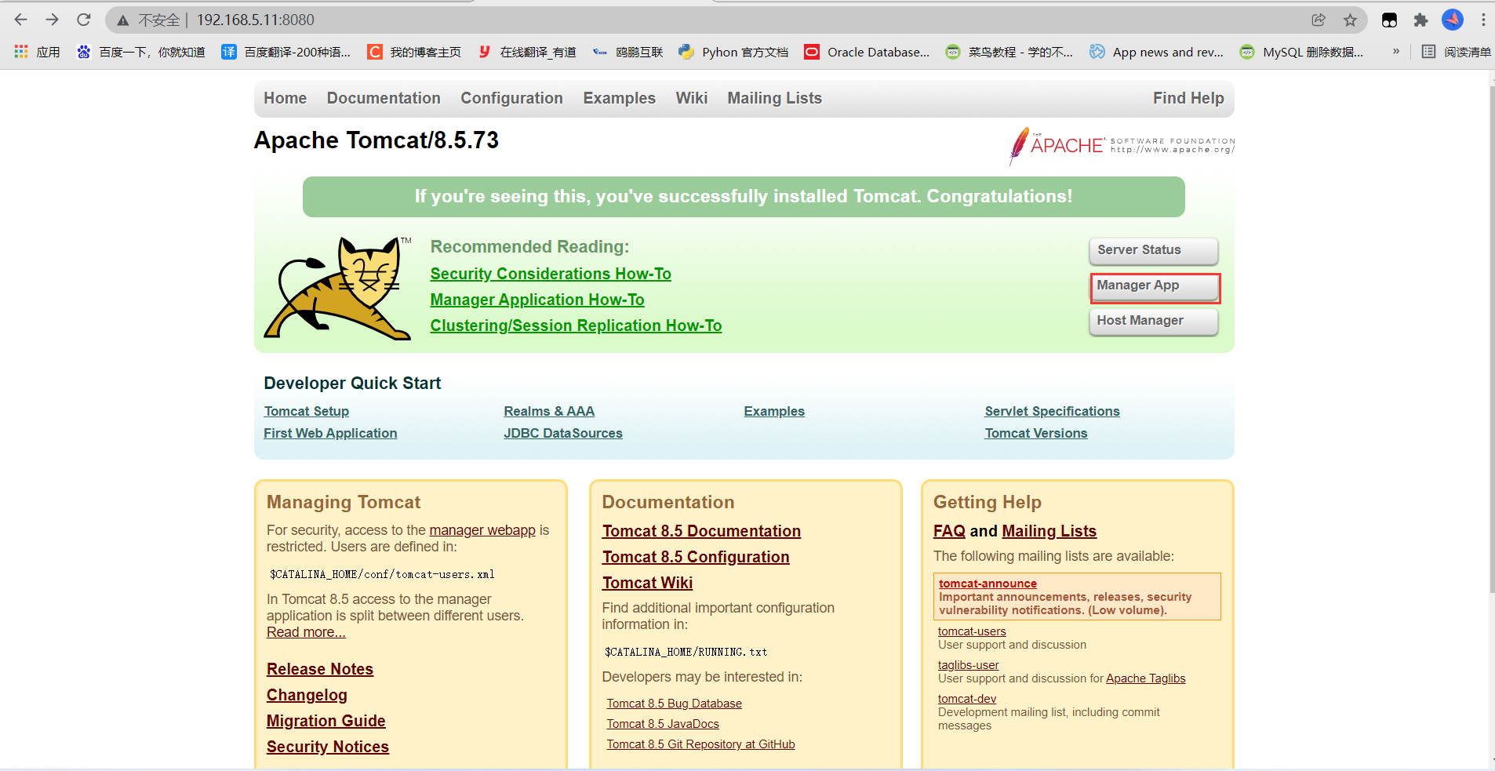Click the black extension icon beside the puzzle icon

(1389, 20)
